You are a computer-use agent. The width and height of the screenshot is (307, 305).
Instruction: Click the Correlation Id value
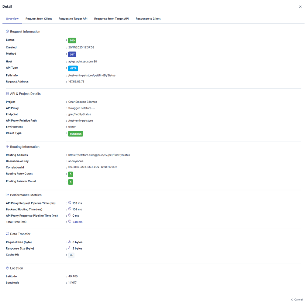coord(93,167)
